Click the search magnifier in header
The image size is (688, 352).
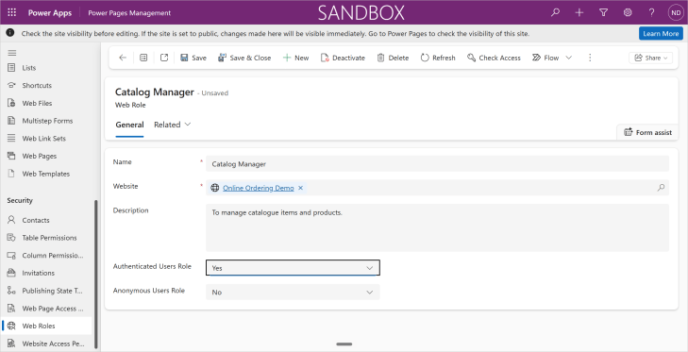(555, 12)
